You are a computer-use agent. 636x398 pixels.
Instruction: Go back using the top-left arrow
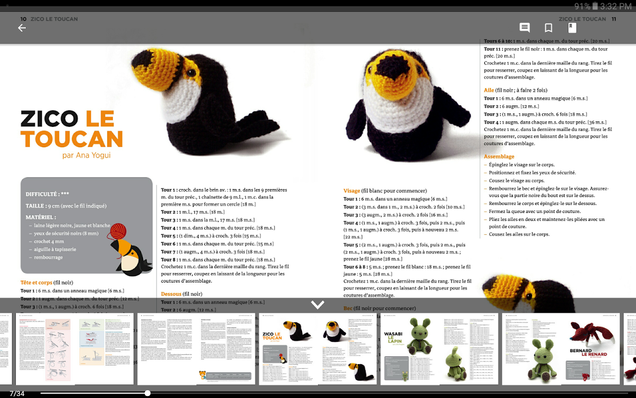(x=22, y=28)
